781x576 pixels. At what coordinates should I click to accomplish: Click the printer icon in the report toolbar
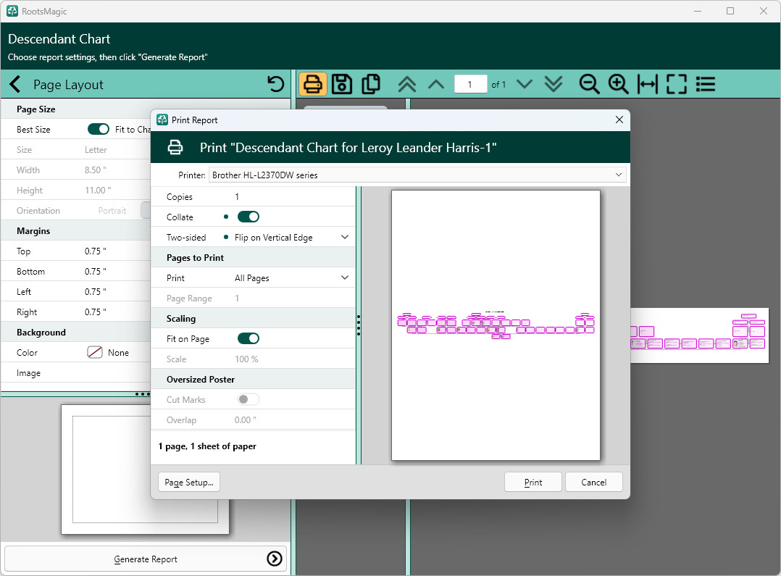pos(313,84)
